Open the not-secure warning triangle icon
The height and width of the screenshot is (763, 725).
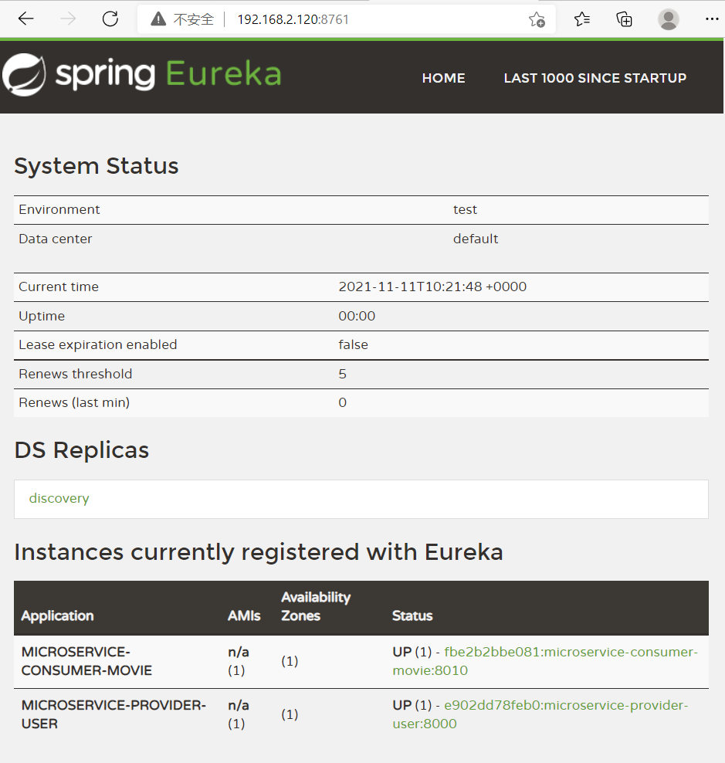158,19
